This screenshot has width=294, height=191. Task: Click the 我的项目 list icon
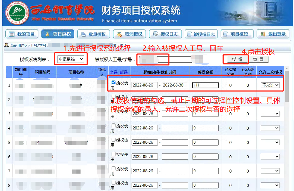click(11, 34)
